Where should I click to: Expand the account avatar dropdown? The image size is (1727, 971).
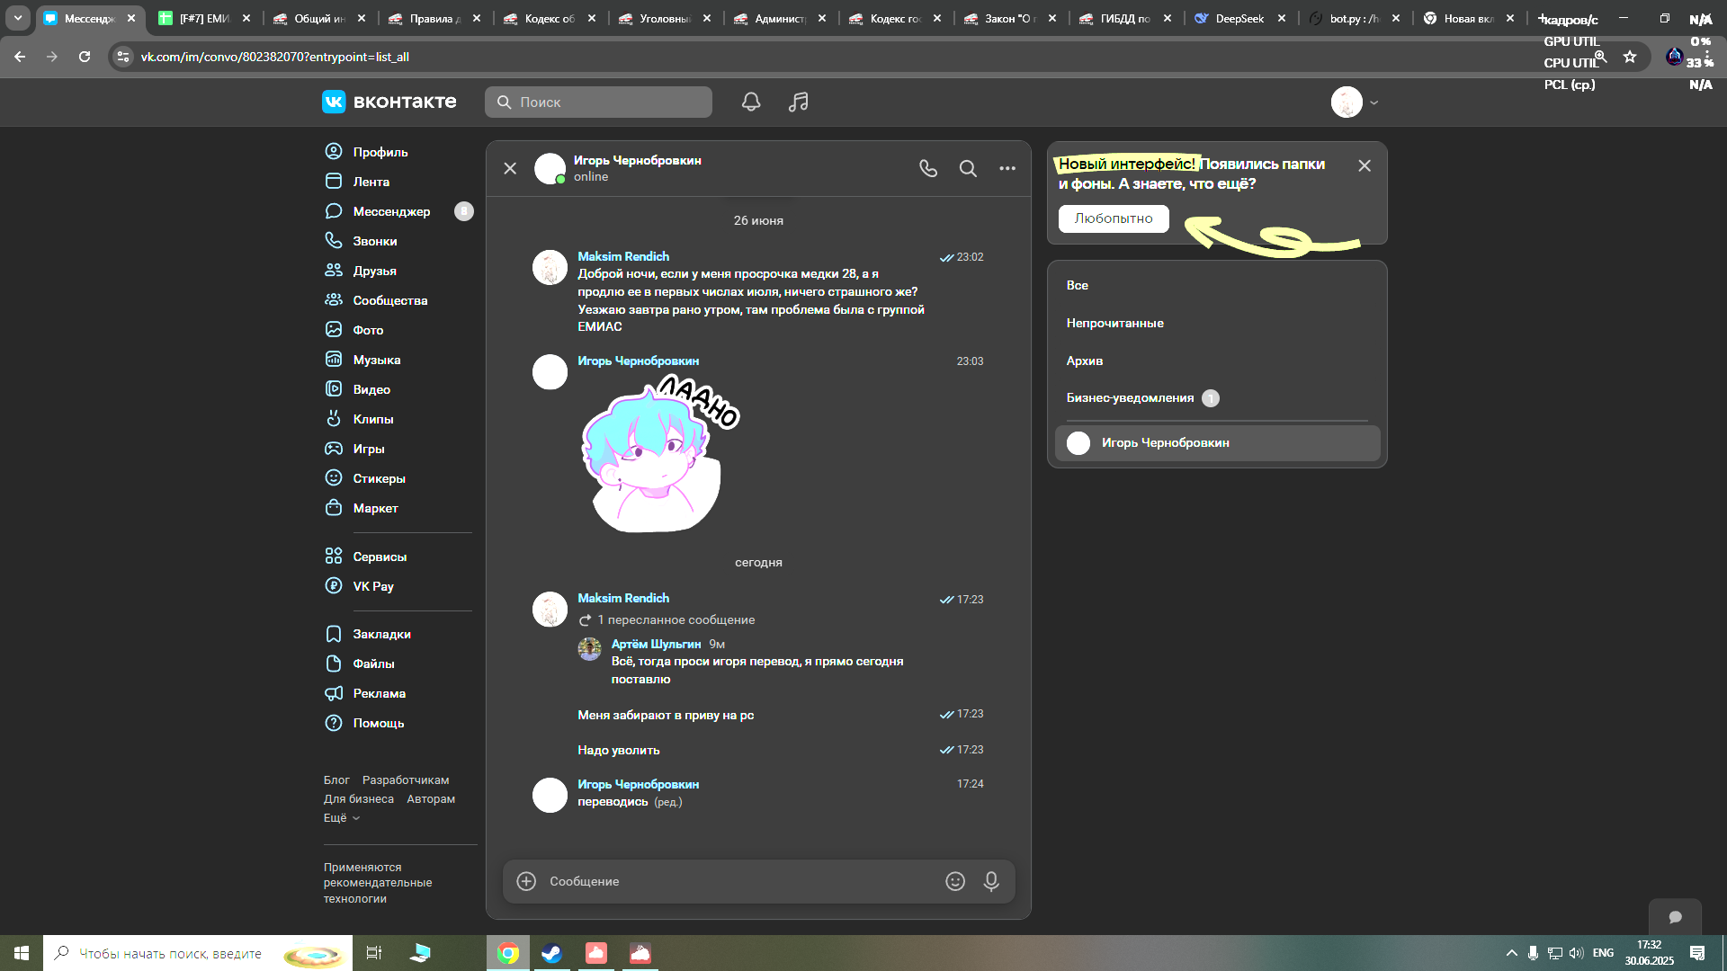click(x=1355, y=102)
